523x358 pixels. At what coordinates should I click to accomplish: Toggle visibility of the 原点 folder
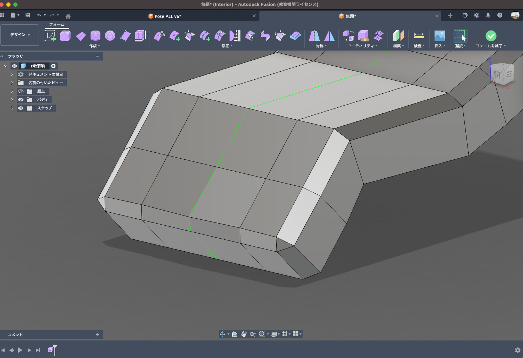point(21,91)
